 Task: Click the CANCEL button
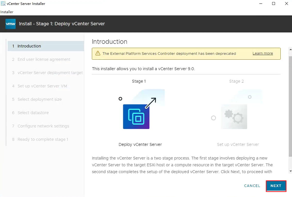(252, 186)
